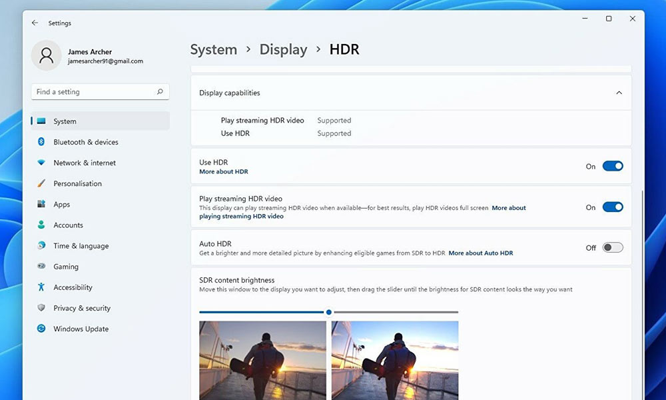Viewport: 666px width, 400px height.
Task: Click the System monitor icon in sidebar
Action: click(41, 121)
